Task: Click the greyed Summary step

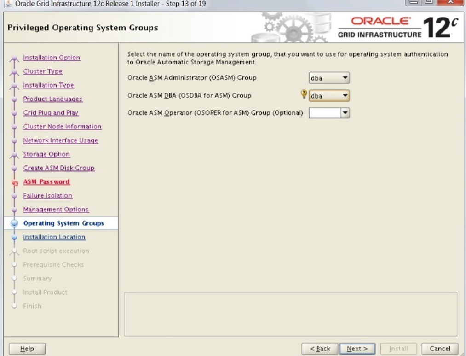Action: coord(37,278)
